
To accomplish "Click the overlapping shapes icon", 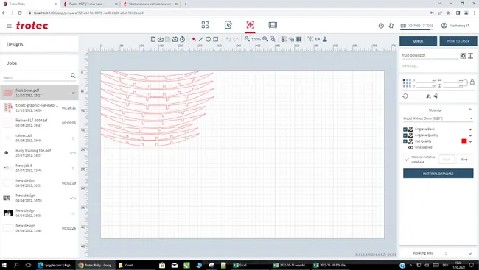I will [x=291, y=39].
